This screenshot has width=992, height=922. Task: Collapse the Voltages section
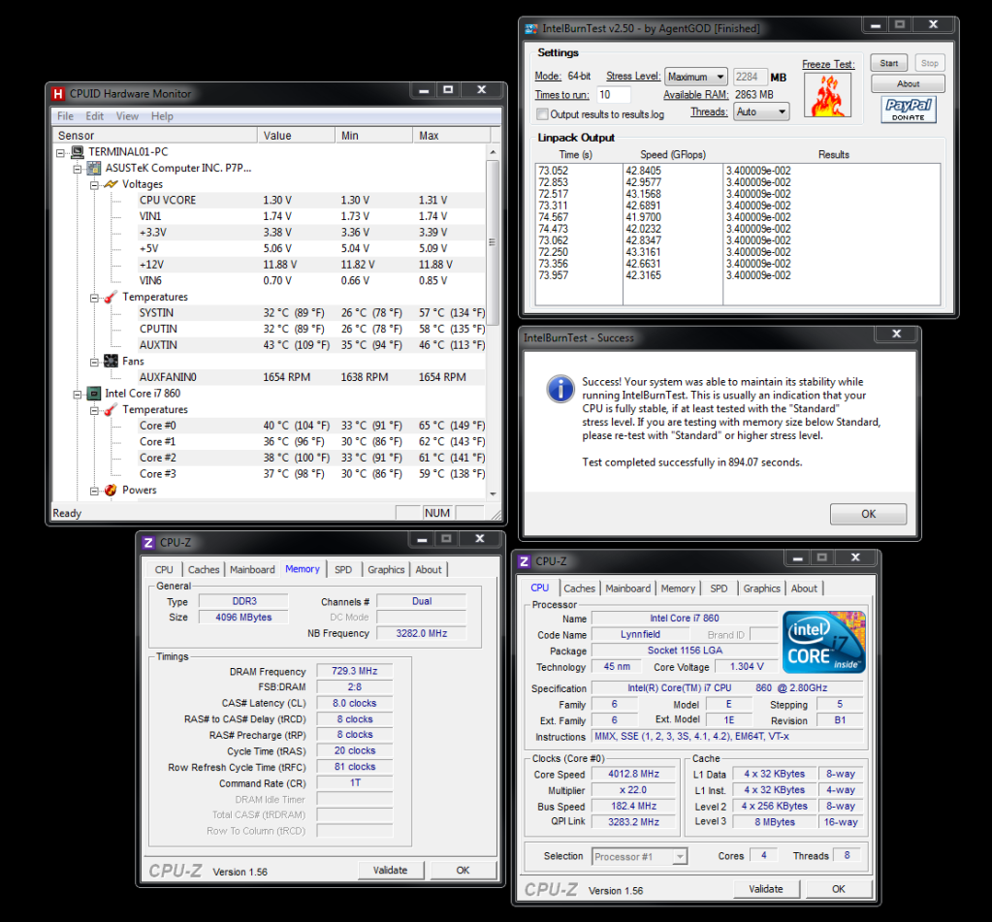pyautogui.click(x=94, y=185)
